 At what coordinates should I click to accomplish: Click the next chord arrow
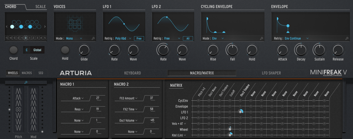point(45,27)
